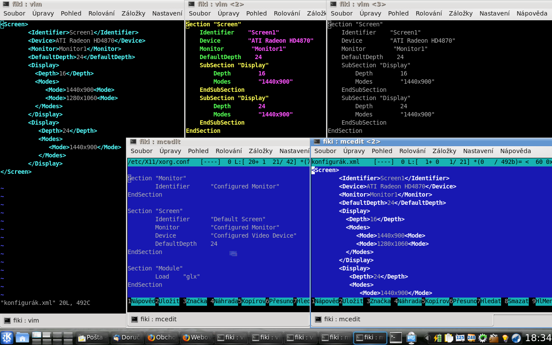This screenshot has width=552, height=345.
Task: Click 1Nápověd in the xorg.conf mcedit window
Action: 141,301
